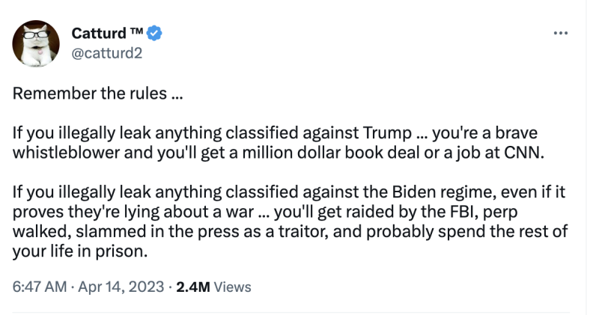The width and height of the screenshot is (599, 315).
Task: Click the 2.4M view count number
Action: [x=192, y=287]
